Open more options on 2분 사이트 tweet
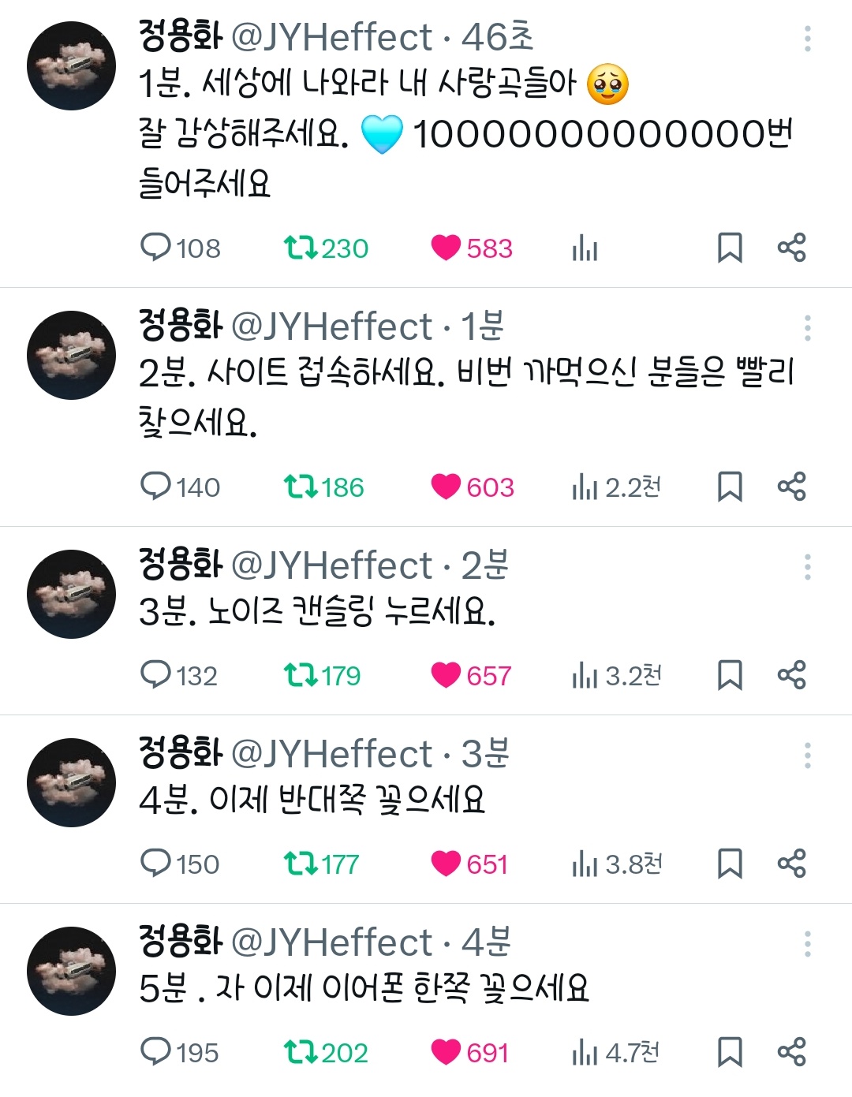This screenshot has width=852, height=1097. point(807,328)
